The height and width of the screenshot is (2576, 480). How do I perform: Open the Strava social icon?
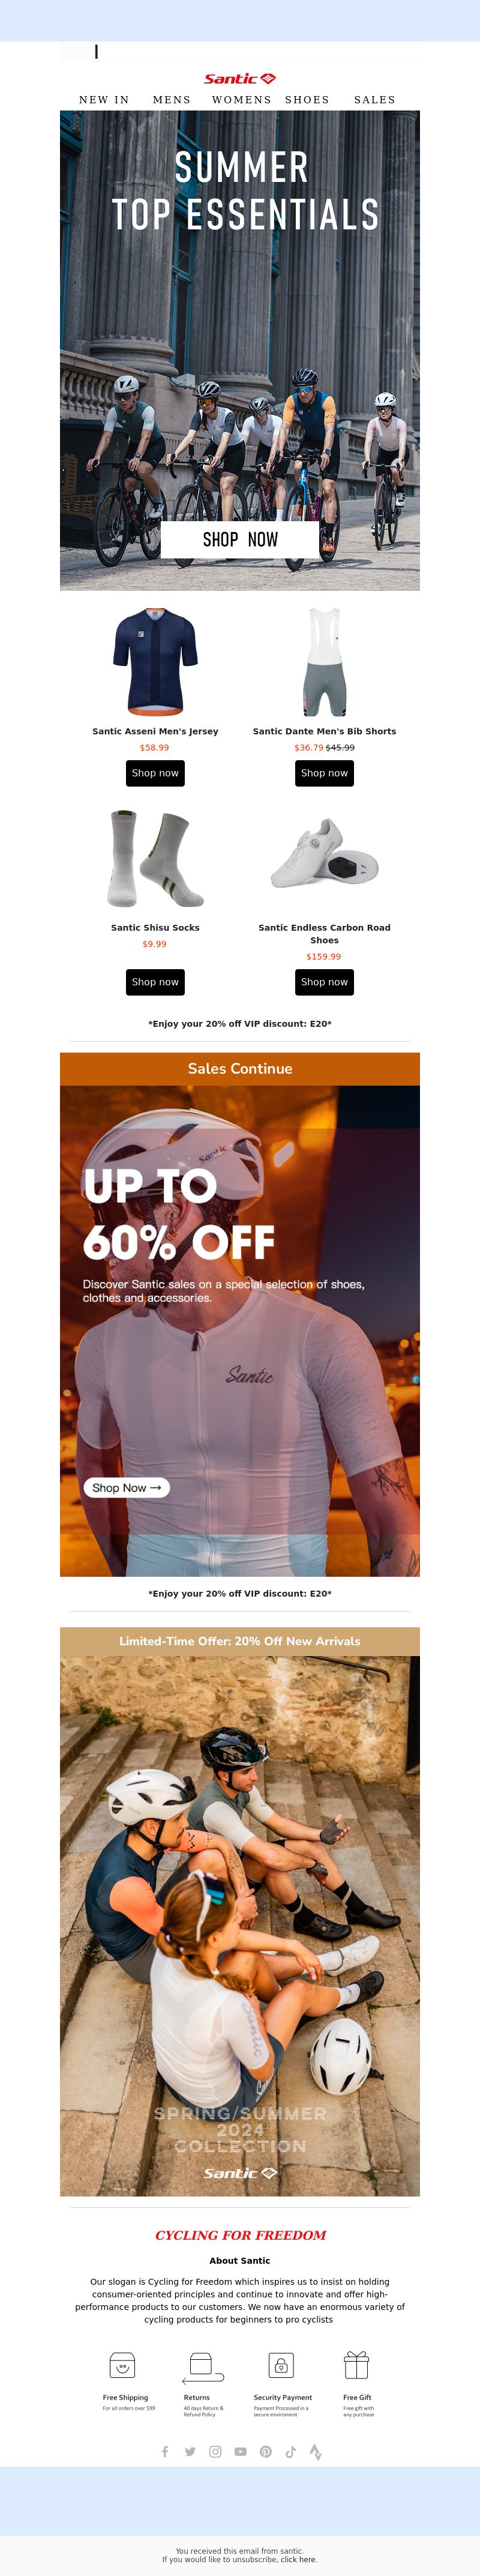(x=315, y=2451)
